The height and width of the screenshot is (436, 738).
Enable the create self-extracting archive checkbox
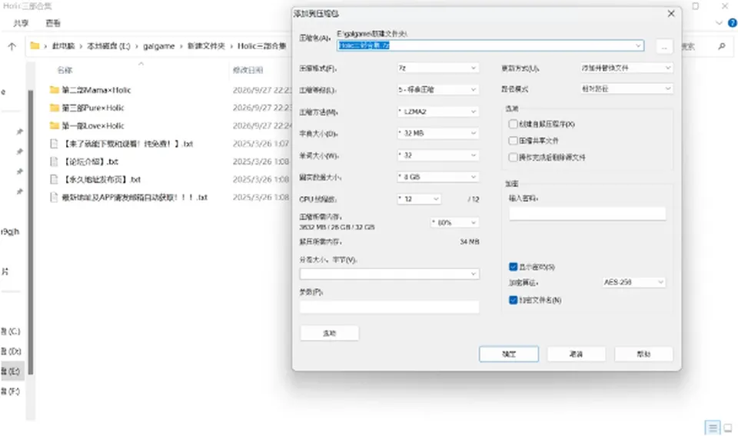coord(513,124)
